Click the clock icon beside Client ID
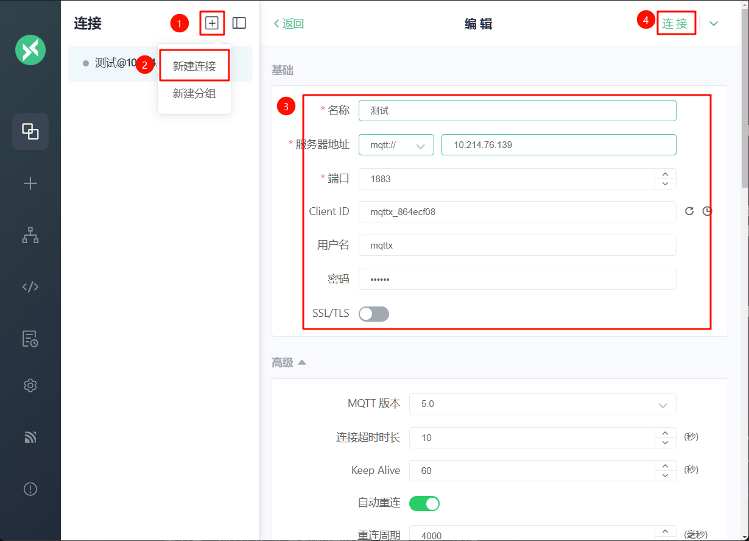The height and width of the screenshot is (541, 749). tap(707, 211)
